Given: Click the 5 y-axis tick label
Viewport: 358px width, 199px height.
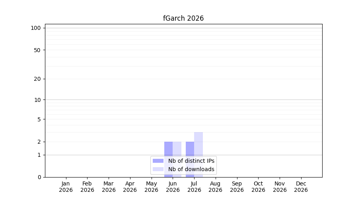Looking at the screenshot, I should 39,119.
